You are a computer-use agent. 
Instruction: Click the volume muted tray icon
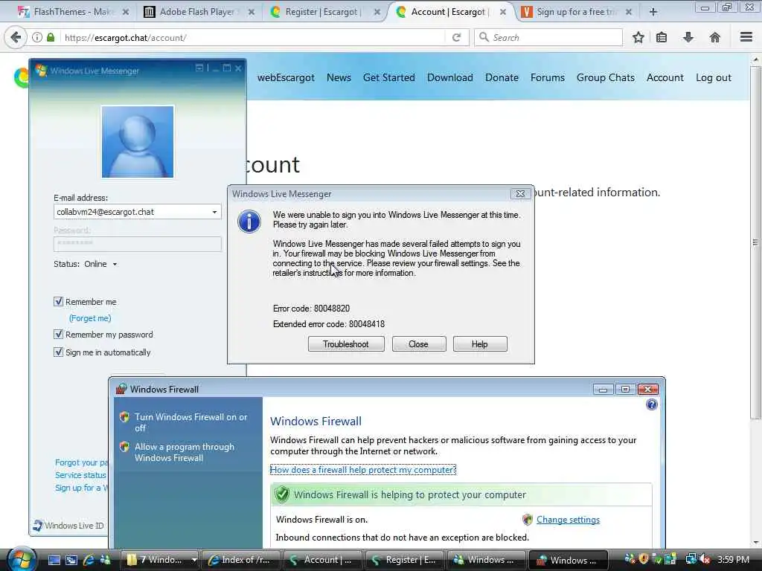(x=705, y=559)
